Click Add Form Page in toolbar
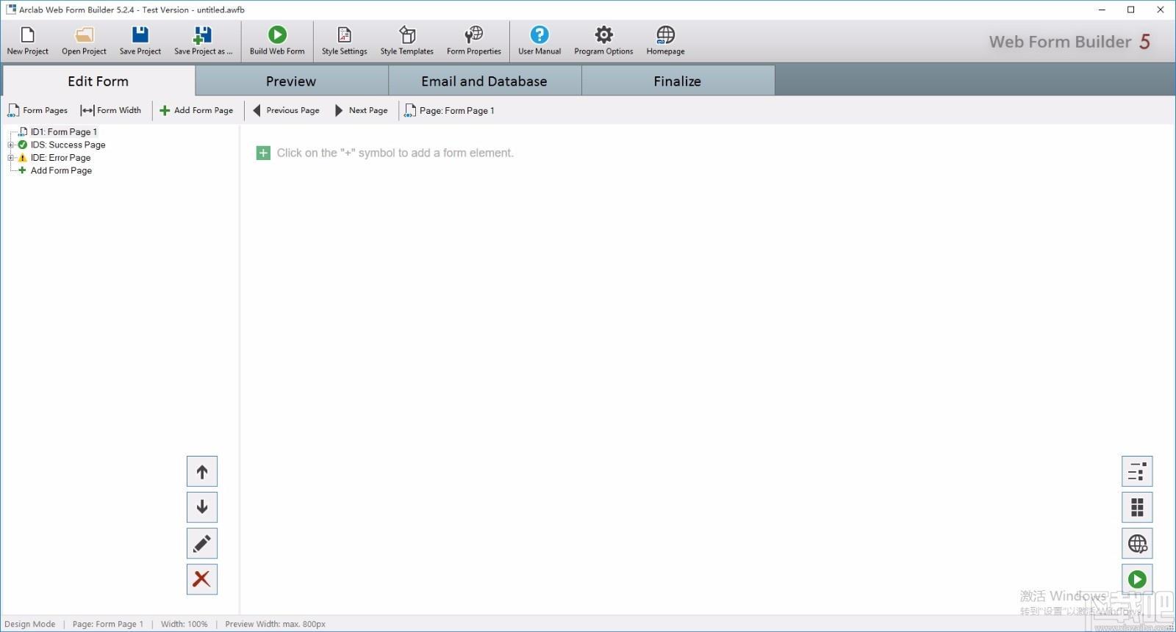Viewport: 1176px width, 632px height. [196, 110]
